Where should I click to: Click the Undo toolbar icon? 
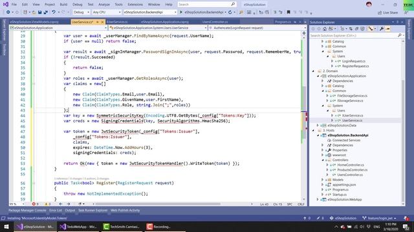tap(54, 12)
